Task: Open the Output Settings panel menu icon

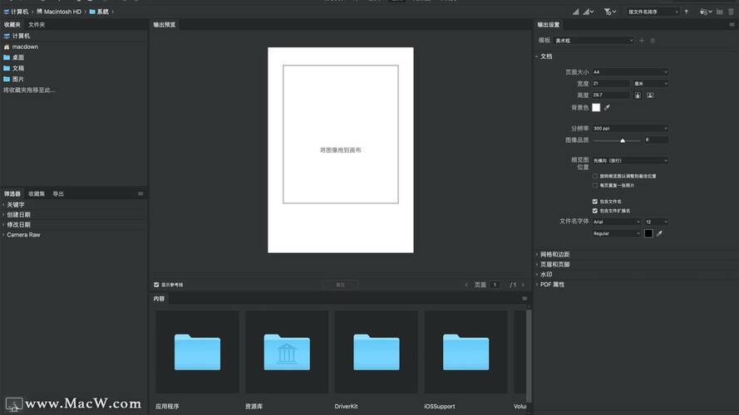Action: (x=732, y=24)
